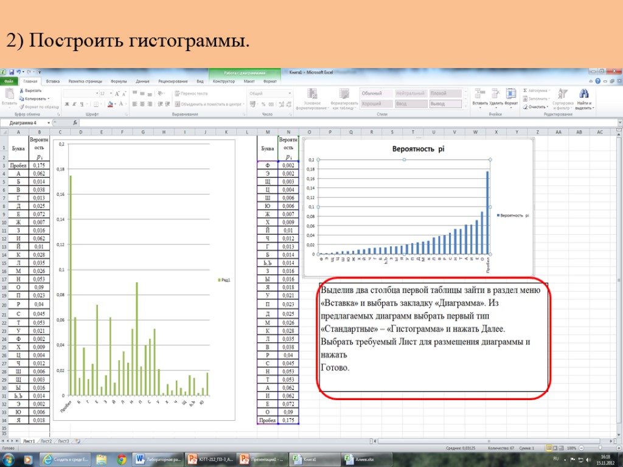
Task: Toggle Wrap Text (Перенос текста)
Action: coord(191,94)
